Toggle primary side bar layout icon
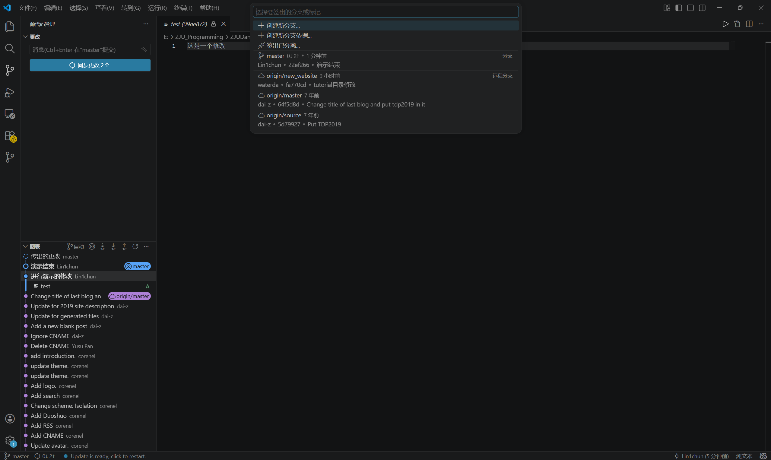The image size is (771, 460). tap(679, 8)
